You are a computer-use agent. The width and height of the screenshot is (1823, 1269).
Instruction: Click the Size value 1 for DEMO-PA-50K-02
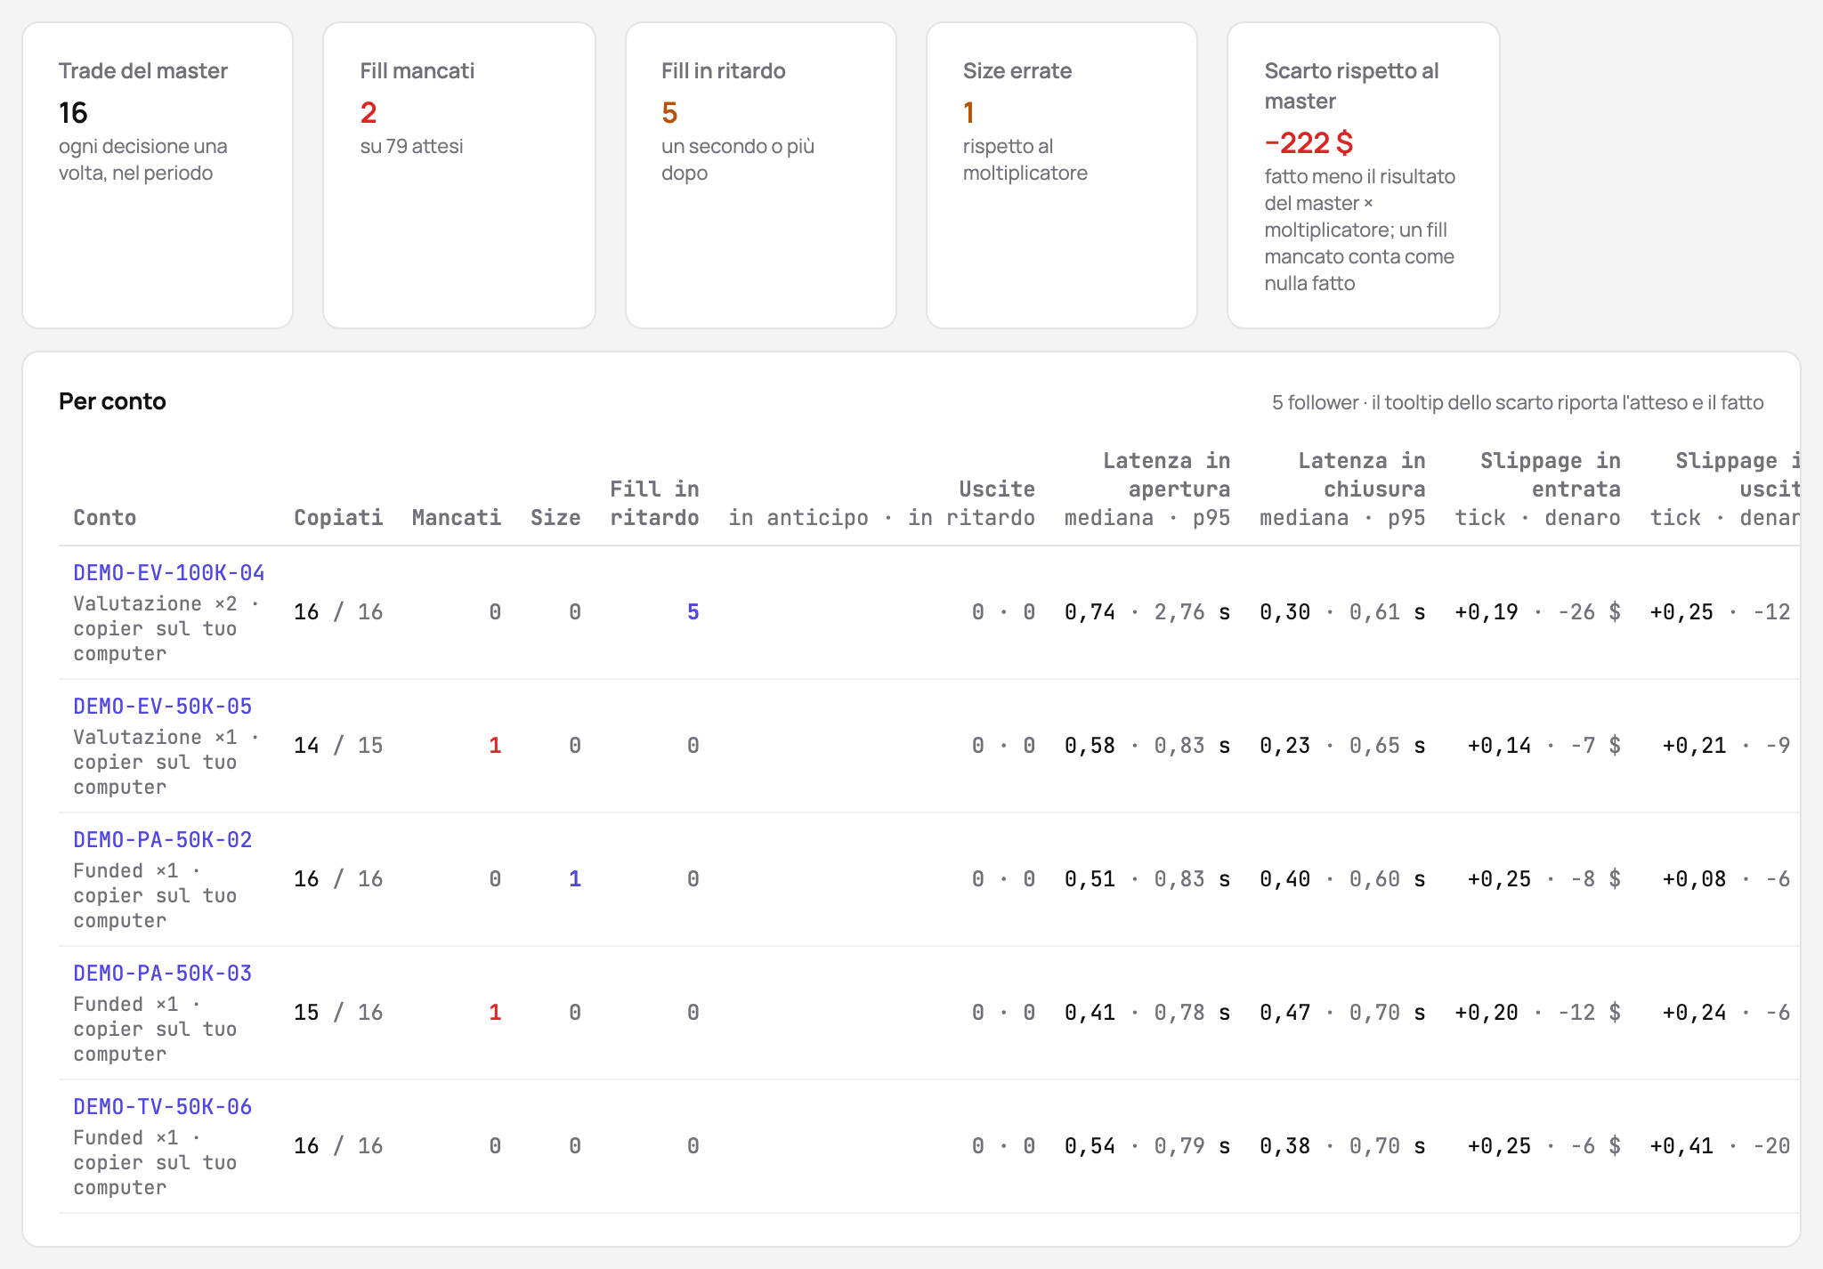[x=575, y=879]
